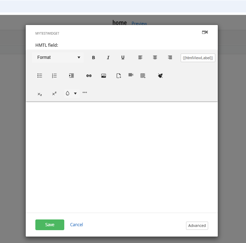Viewport: 246px width, 243px height.
Task: Apply subscript formatting
Action: pos(40,94)
